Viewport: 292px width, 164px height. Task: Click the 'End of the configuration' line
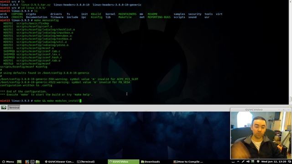[24, 92]
